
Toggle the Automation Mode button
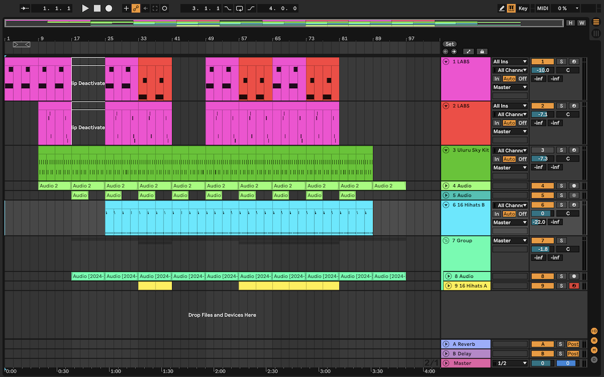pos(469,51)
